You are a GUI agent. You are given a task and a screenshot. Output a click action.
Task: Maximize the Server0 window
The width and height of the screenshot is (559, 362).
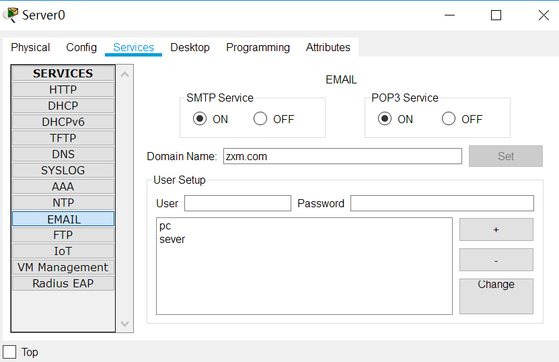click(496, 15)
